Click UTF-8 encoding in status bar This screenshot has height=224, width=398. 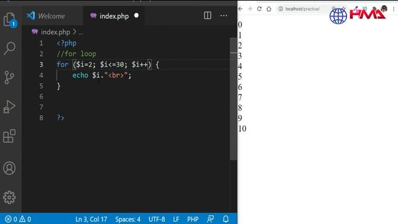[157, 219]
